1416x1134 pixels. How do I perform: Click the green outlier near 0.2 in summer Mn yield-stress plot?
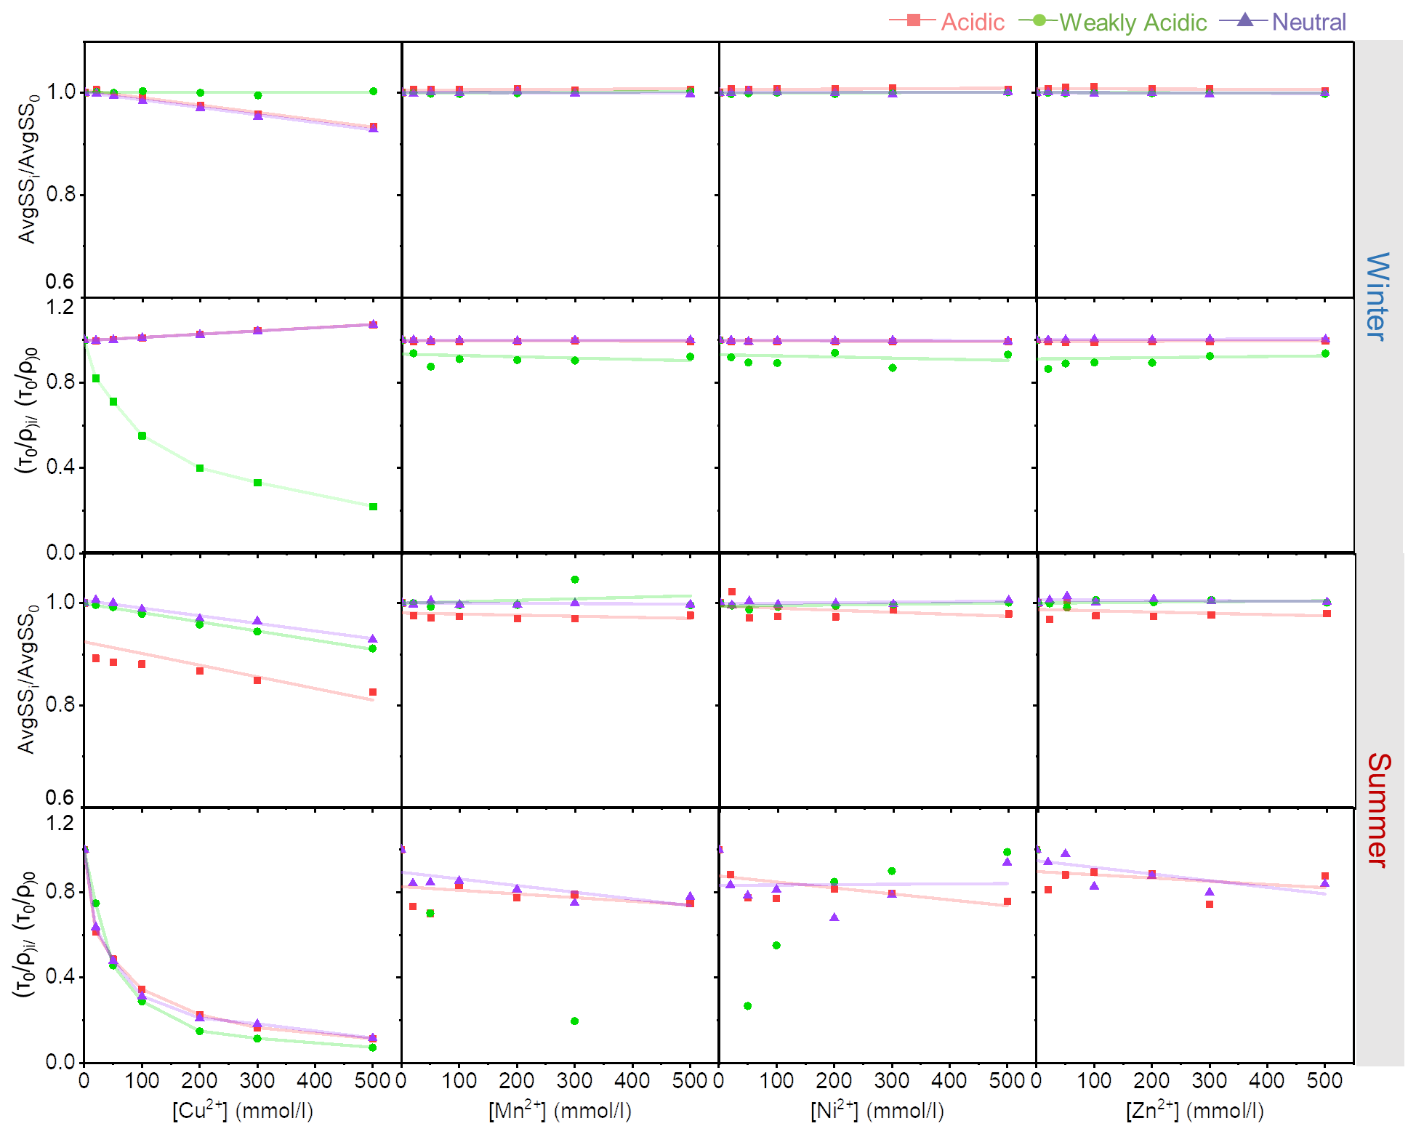pos(575,1021)
